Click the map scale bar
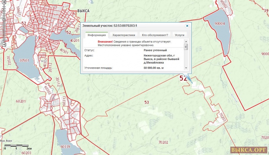Viewport: 269px width, 155px height. (x=16, y=146)
